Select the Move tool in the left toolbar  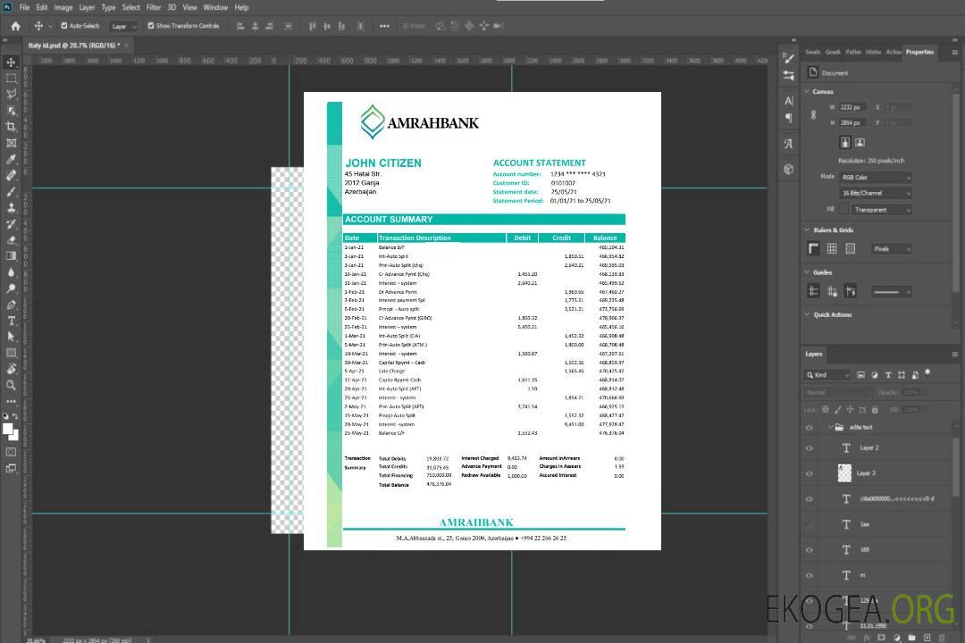click(x=11, y=63)
